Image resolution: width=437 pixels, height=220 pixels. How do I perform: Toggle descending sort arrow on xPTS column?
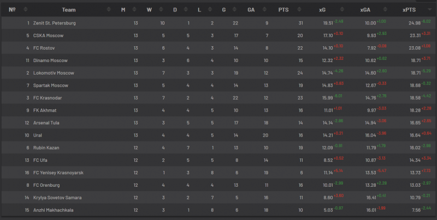click(429, 10)
